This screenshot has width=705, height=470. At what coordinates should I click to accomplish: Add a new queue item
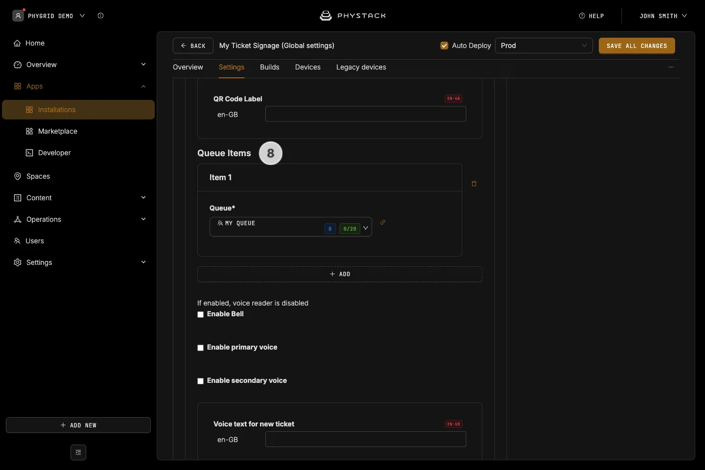[340, 274]
